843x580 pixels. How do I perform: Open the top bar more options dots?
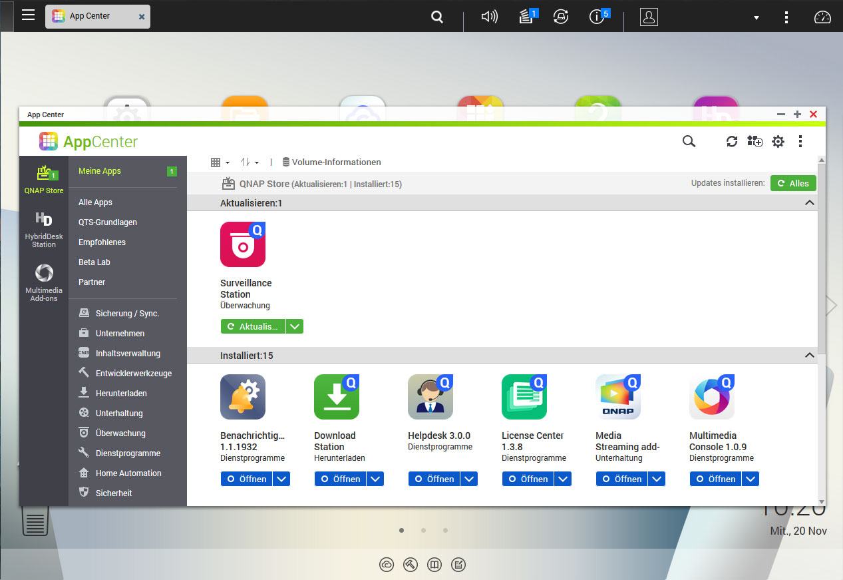[x=786, y=17]
